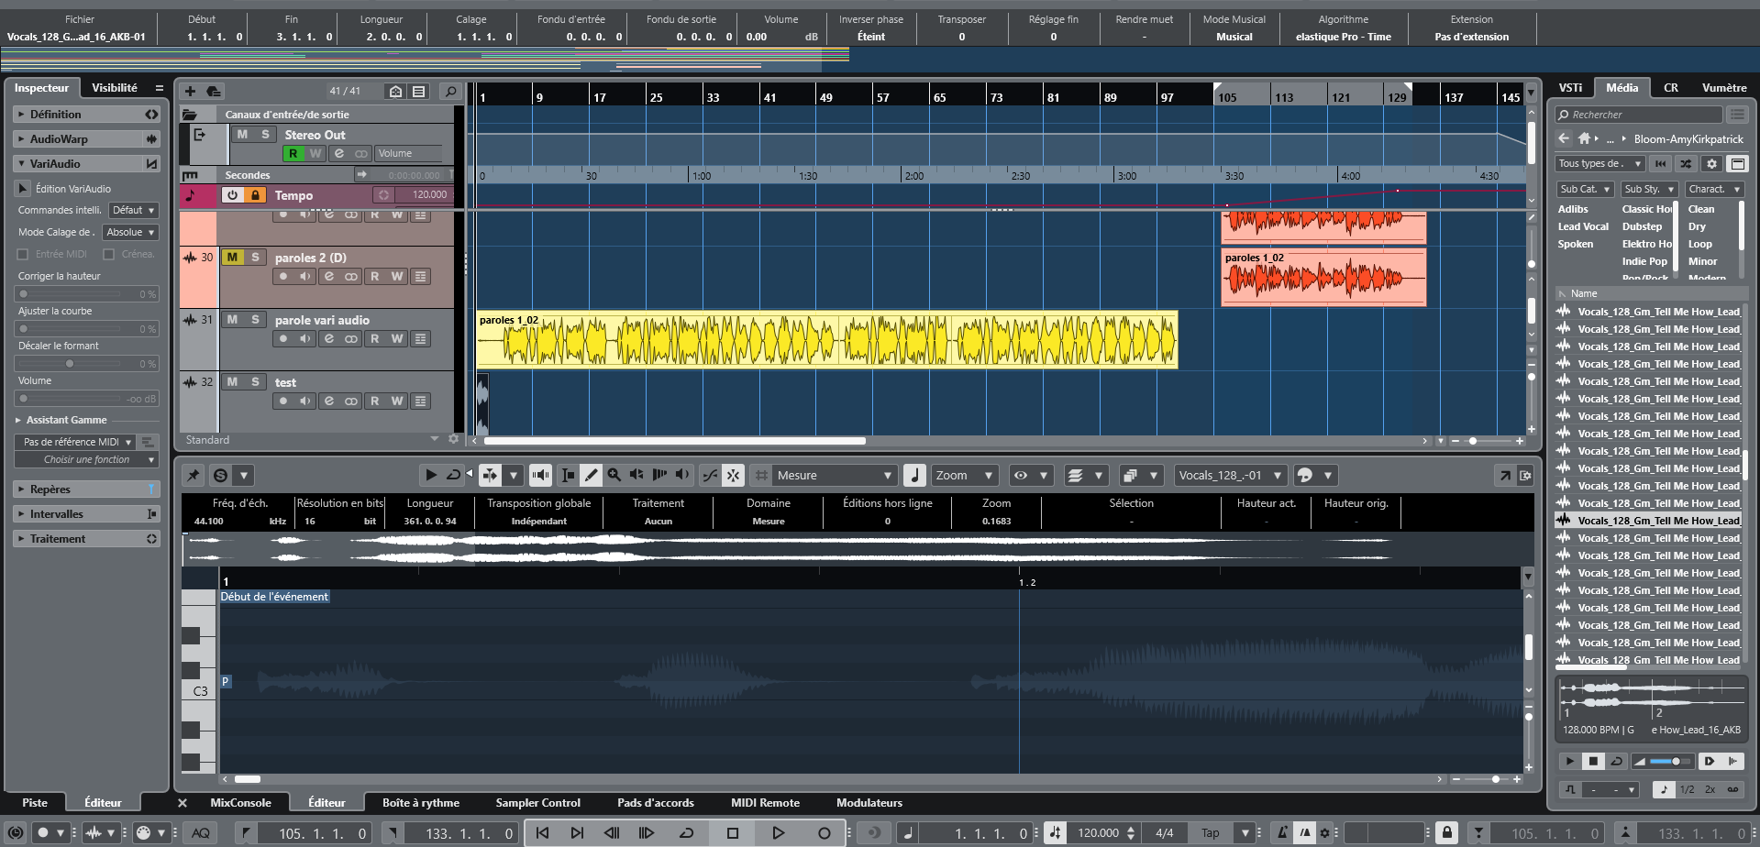Adjust the media preview volume slider
This screenshot has height=847, width=1760.
1668,762
